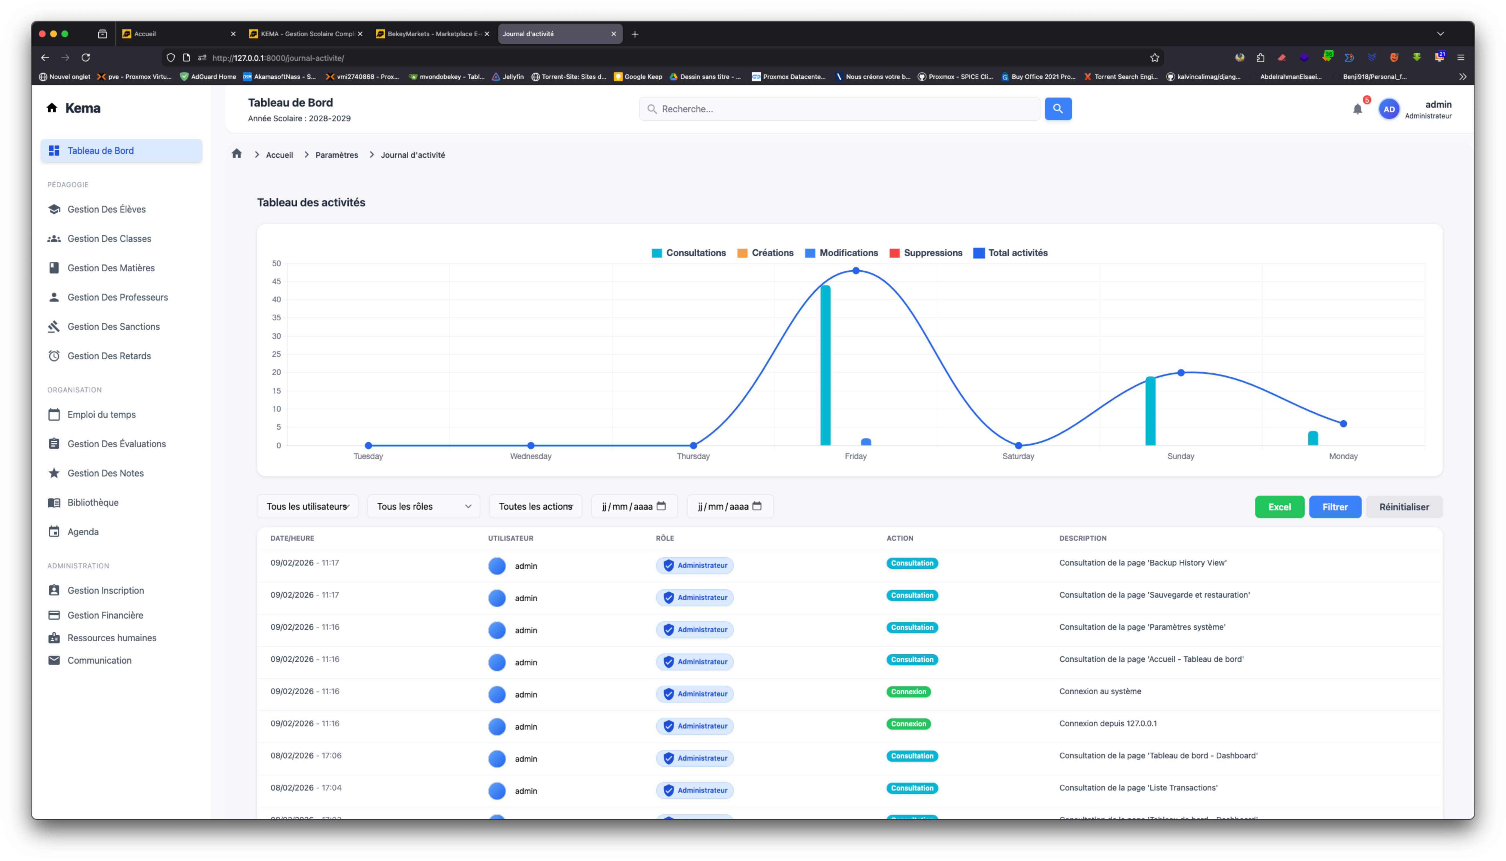This screenshot has height=861, width=1506.
Task: Click the green Excel export button
Action: click(1279, 507)
